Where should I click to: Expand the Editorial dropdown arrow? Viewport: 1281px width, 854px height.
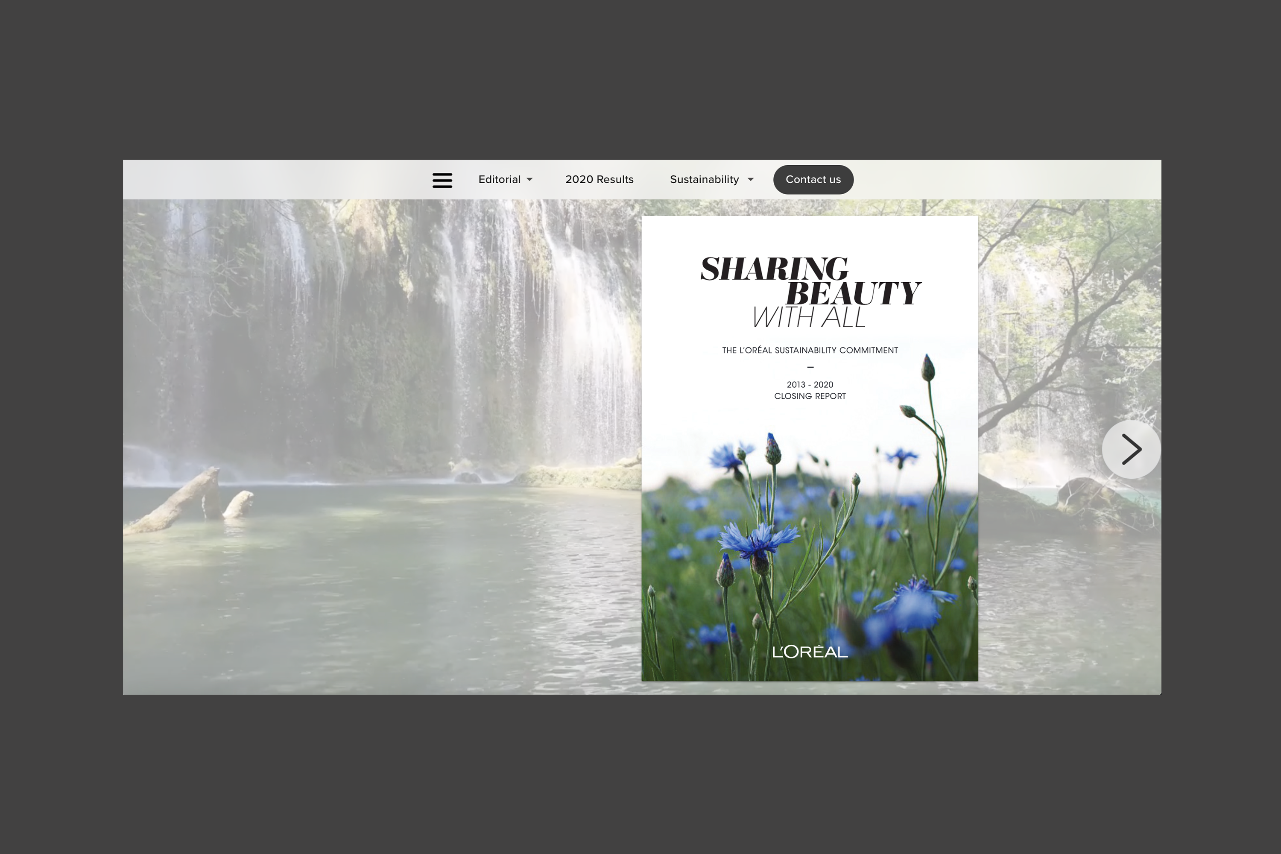pyautogui.click(x=529, y=180)
